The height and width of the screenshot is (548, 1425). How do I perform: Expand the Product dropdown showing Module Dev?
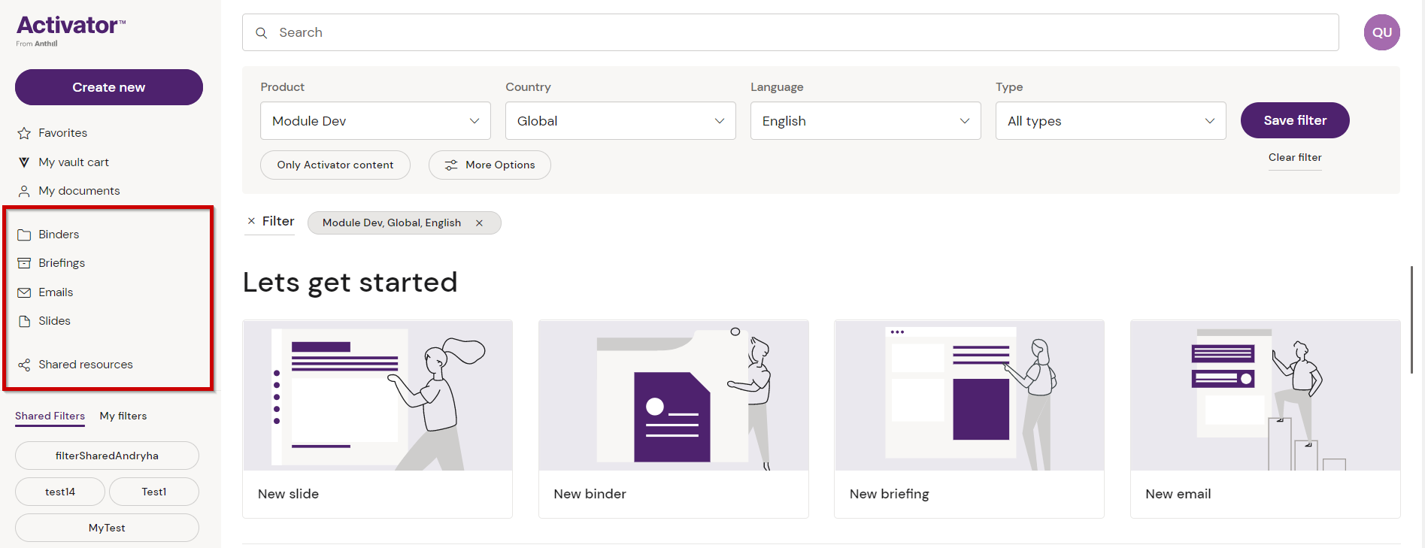pyautogui.click(x=375, y=121)
